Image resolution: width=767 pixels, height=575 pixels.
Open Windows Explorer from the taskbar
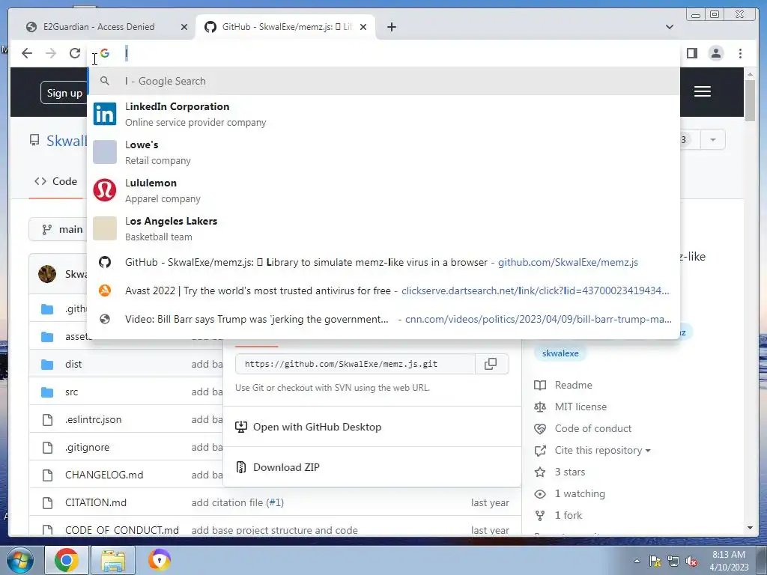tap(113, 560)
